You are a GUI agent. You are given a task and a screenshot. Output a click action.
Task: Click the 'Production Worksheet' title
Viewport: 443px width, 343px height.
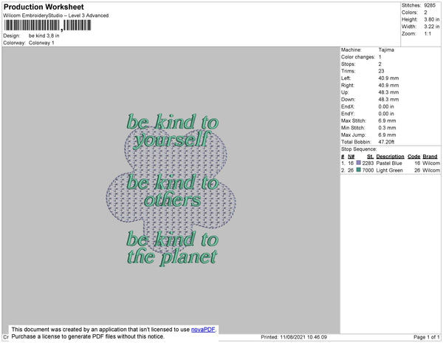click(44, 7)
